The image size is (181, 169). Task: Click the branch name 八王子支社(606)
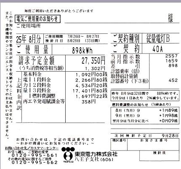click(94, 159)
